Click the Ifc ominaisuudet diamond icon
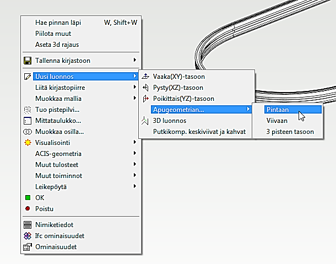The height and width of the screenshot is (264, 336). (x=28, y=236)
